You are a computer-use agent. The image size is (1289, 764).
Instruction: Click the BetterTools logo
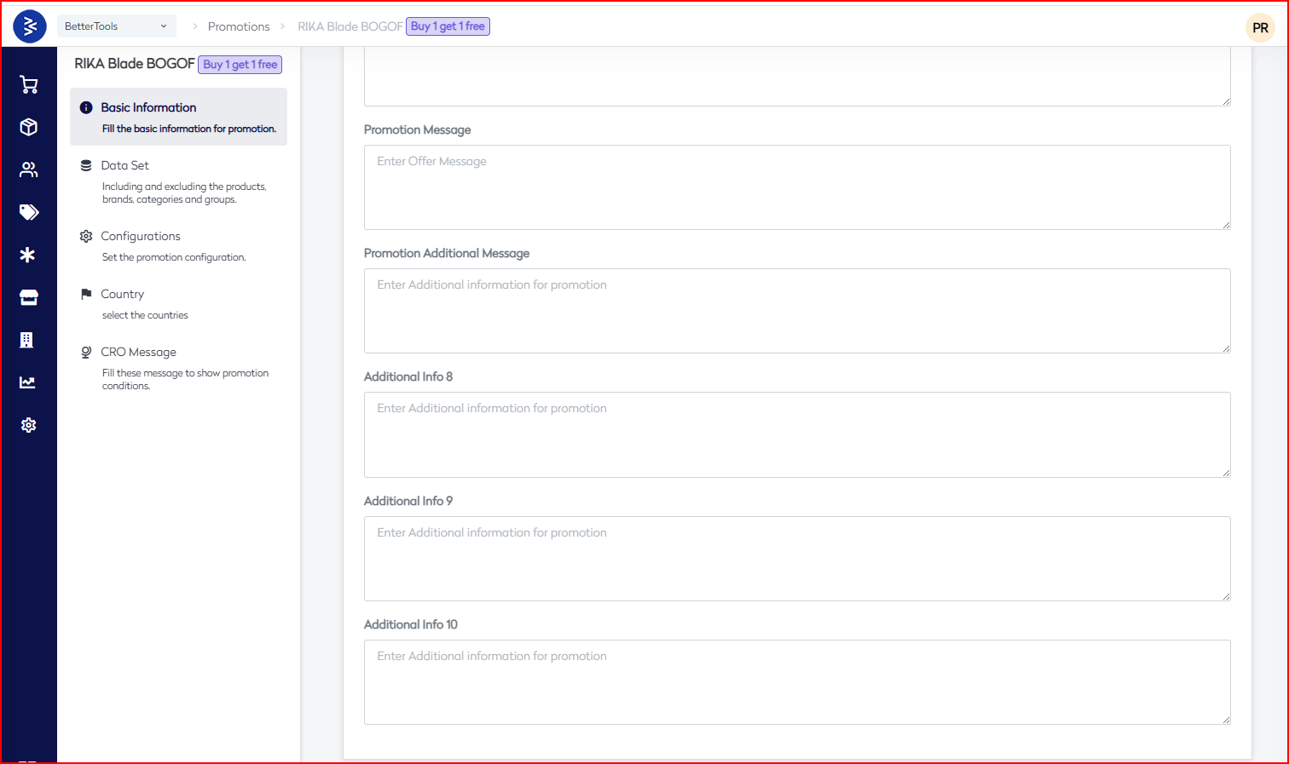[30, 26]
